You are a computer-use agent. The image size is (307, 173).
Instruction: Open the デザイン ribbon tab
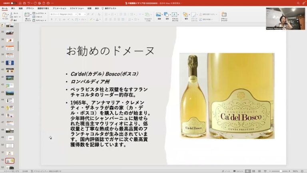[x=30, y=8]
